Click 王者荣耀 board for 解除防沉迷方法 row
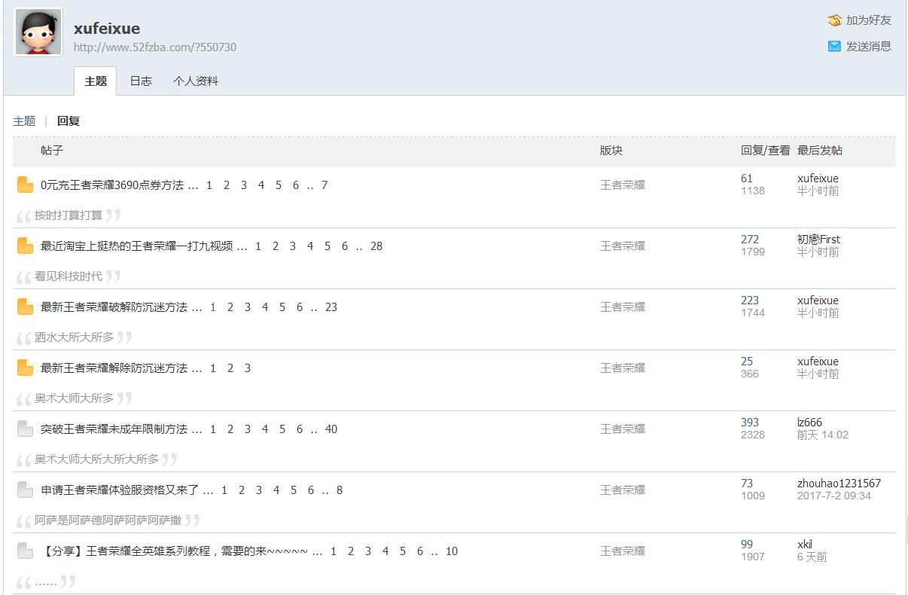Screen dimensions: 908x595 pos(623,368)
